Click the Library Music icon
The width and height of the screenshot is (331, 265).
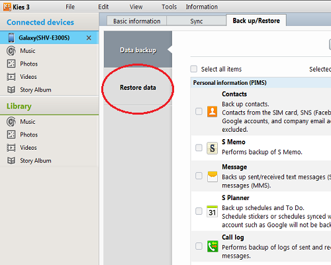11,122
